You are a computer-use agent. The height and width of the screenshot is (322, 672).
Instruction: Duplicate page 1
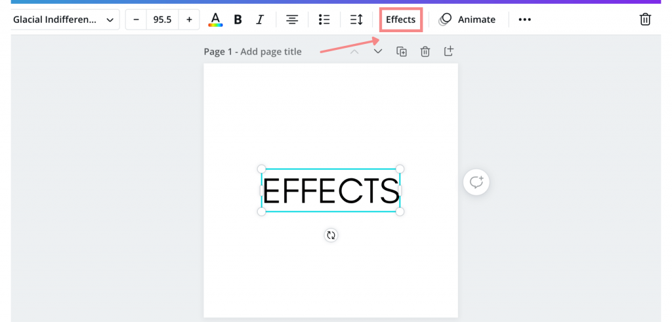pos(402,52)
